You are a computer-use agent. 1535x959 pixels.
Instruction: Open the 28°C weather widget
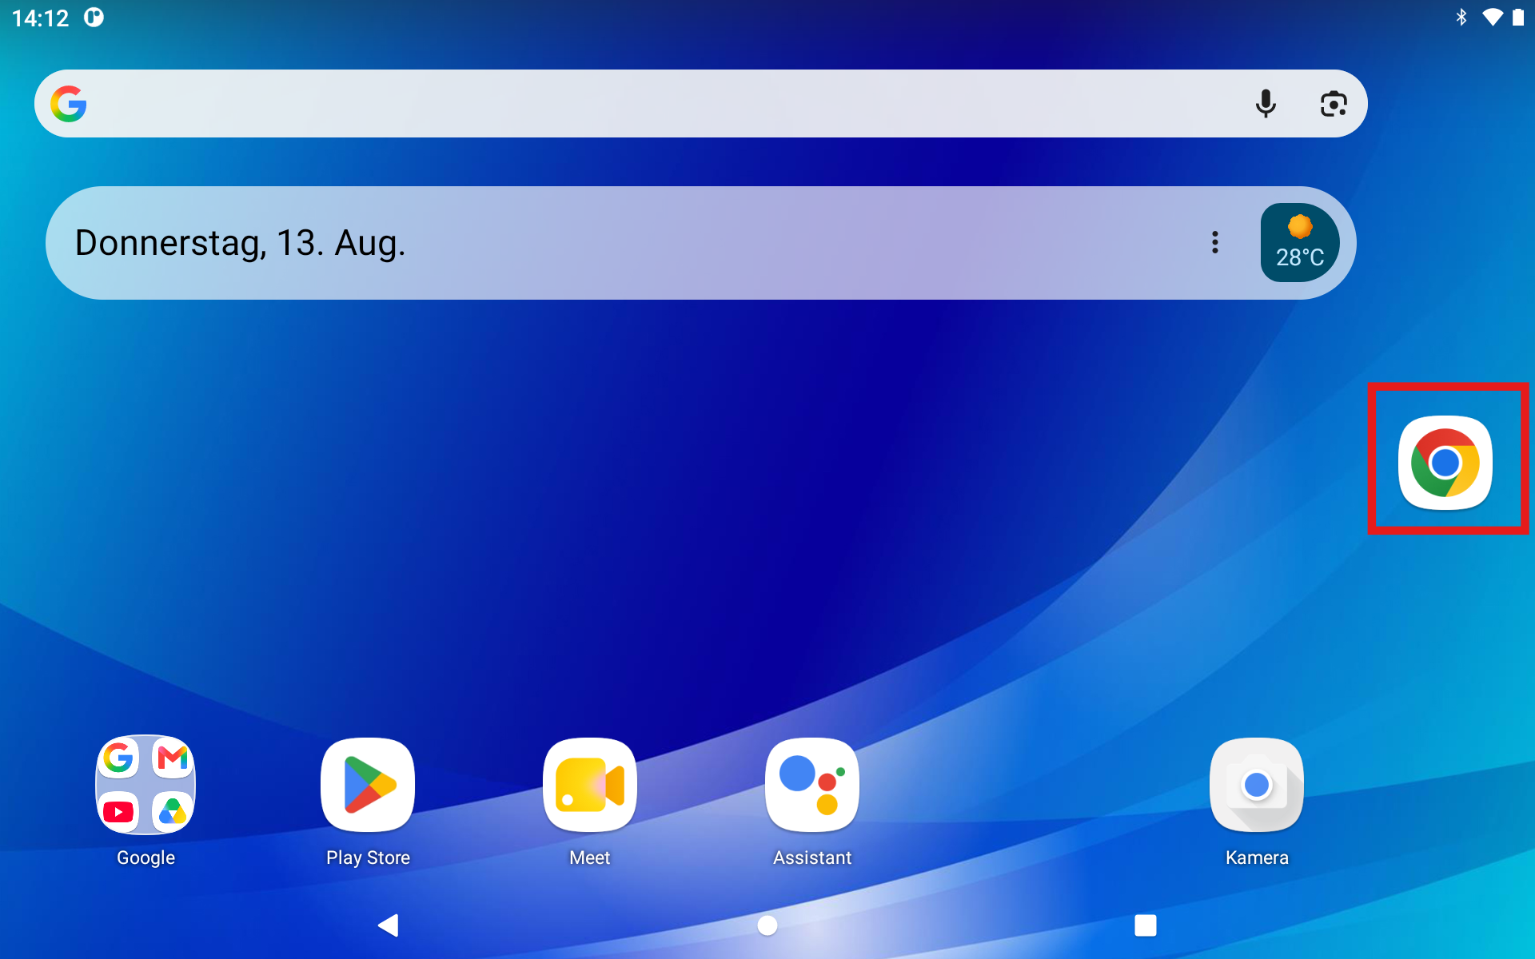(1300, 242)
